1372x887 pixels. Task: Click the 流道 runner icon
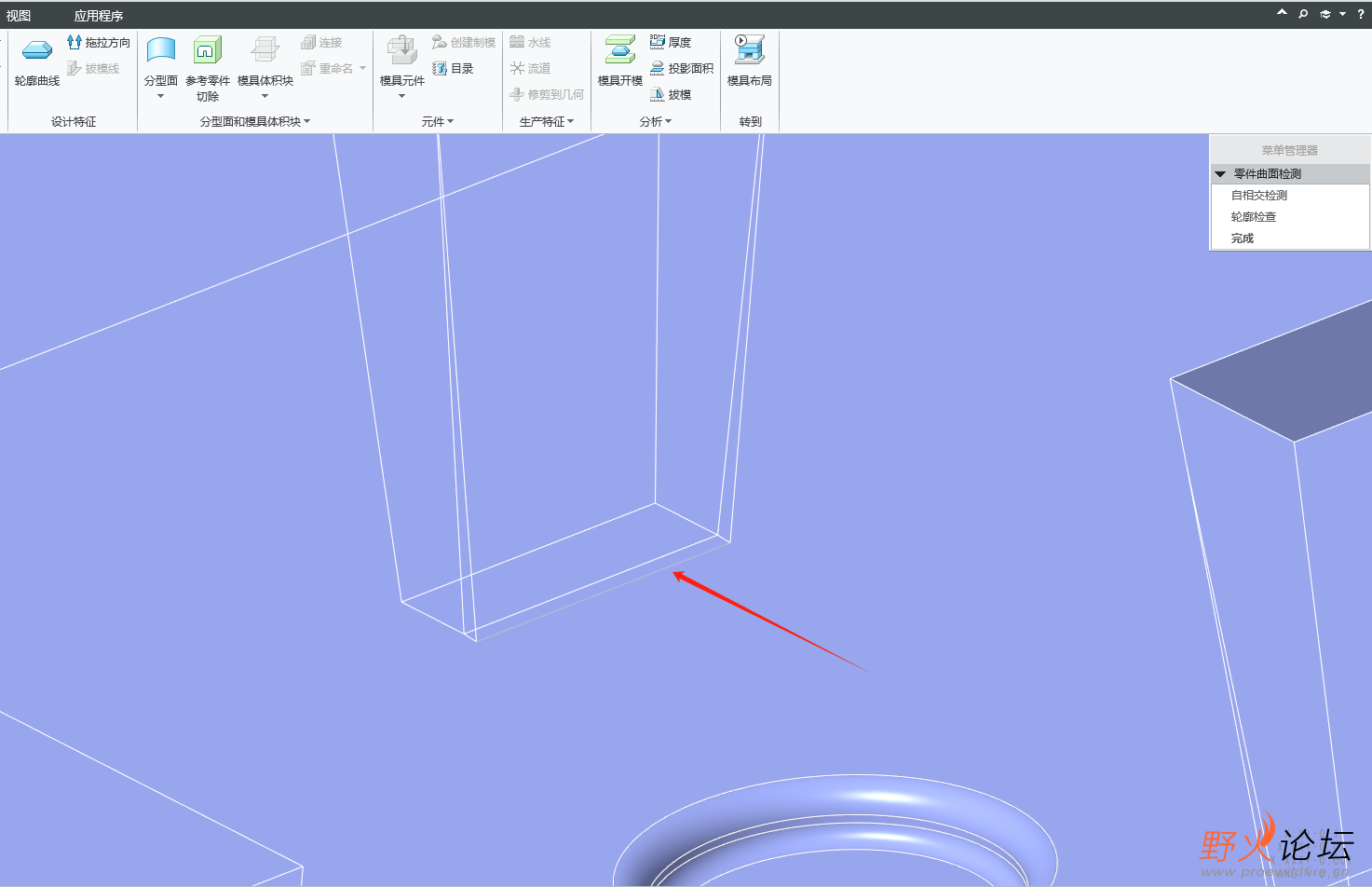tap(517, 68)
